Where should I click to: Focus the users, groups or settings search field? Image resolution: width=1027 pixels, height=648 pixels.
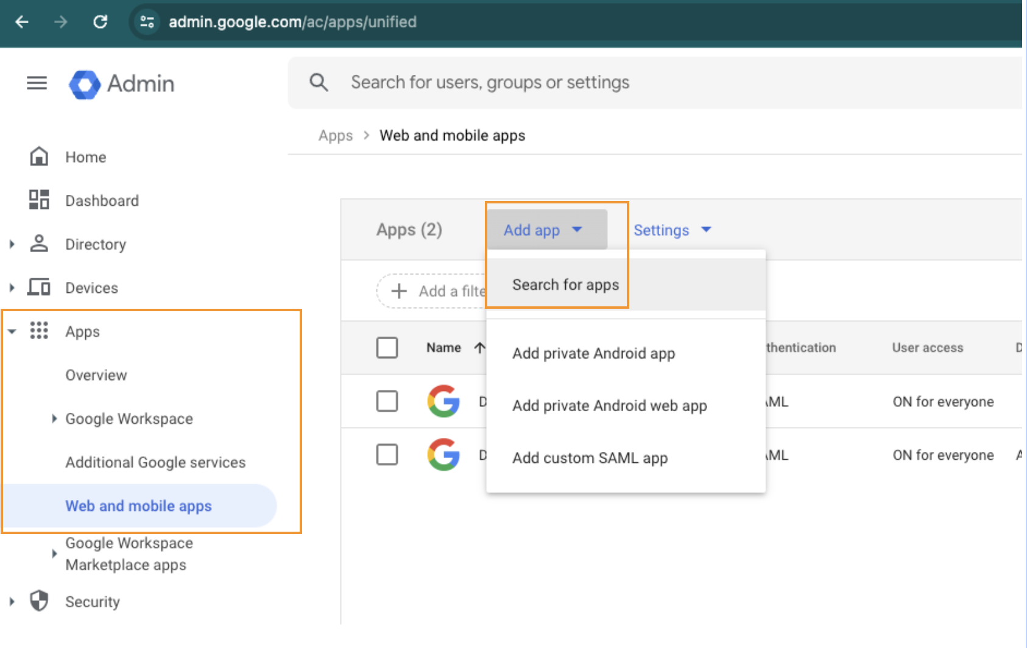point(655,83)
